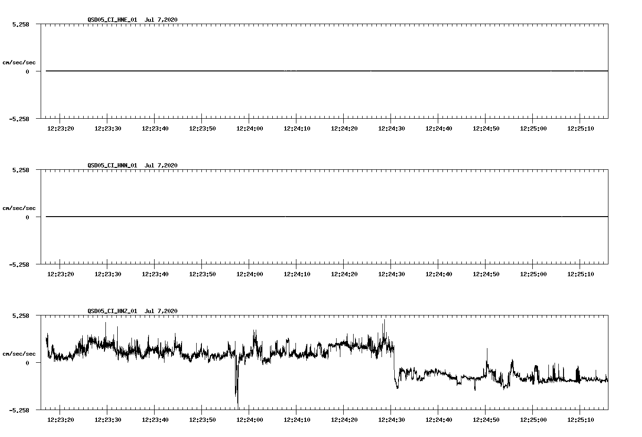The width and height of the screenshot is (642, 437).
Task: Click the 12:24:10 time label under HNZ plot
Action: point(297,420)
